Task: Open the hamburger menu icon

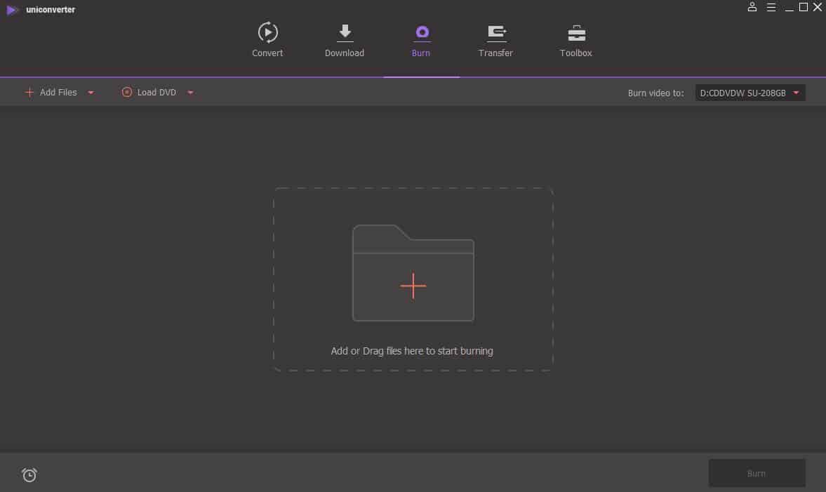Action: pyautogui.click(x=771, y=7)
